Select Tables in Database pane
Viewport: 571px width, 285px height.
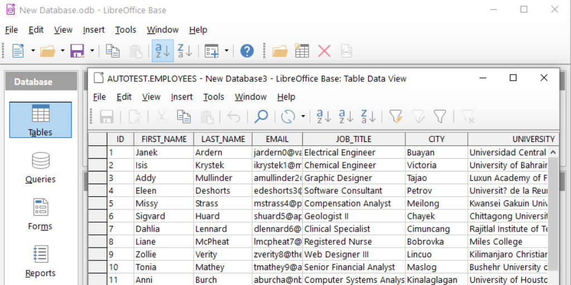tap(40, 120)
